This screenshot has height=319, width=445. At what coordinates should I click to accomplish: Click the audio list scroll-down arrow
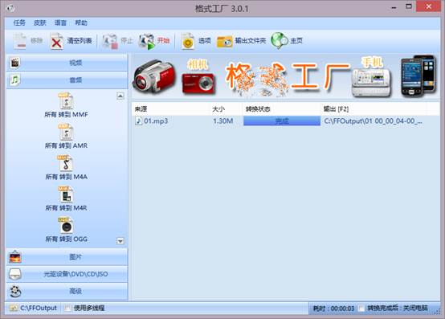pos(120,241)
